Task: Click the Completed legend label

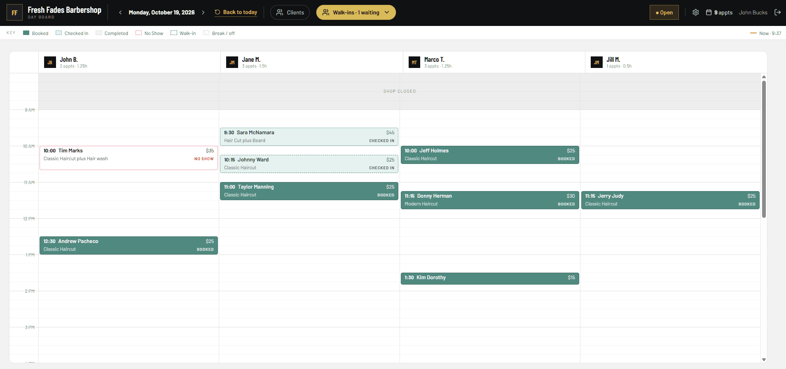Action: pos(116,33)
